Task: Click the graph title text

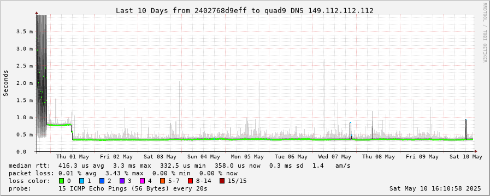Action: point(245,10)
